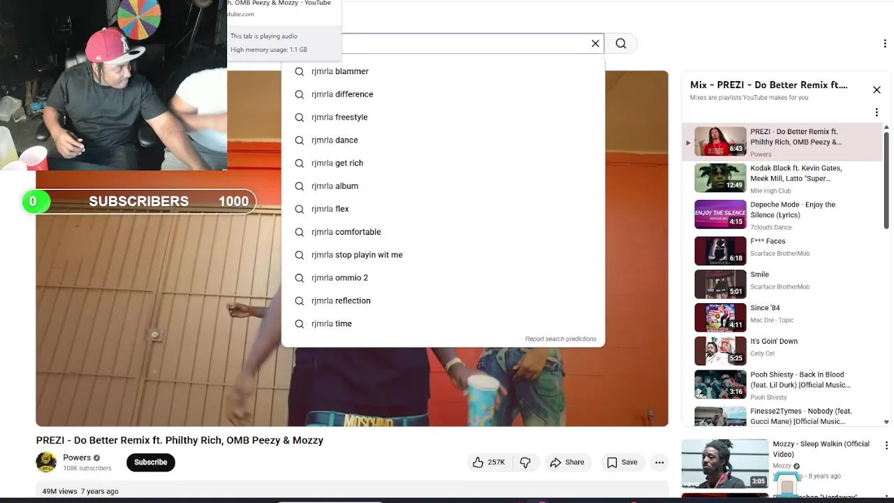Open the Kodak Black Super Gremlin thumbnail

tap(720, 178)
